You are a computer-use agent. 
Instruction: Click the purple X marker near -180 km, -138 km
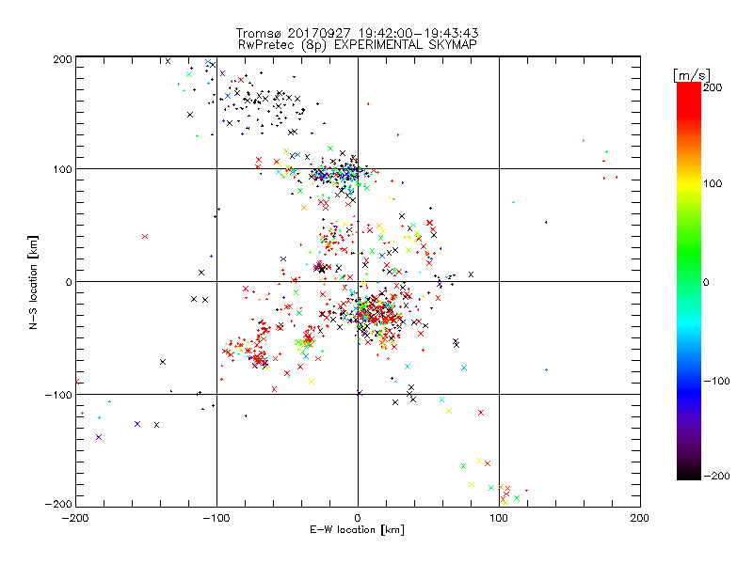(99, 437)
